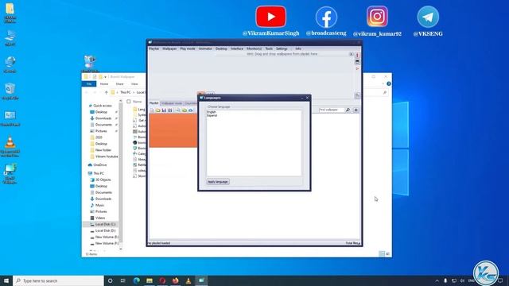Open the View ribbon tab in File Explorer
509x286 pixels.
pyautogui.click(x=134, y=84)
